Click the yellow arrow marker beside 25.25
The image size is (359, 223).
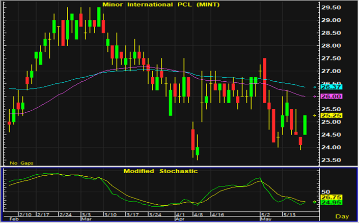315,116
